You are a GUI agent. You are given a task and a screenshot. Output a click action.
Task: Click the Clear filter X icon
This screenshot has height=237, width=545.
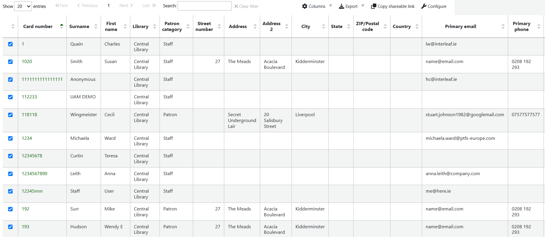(236, 6)
